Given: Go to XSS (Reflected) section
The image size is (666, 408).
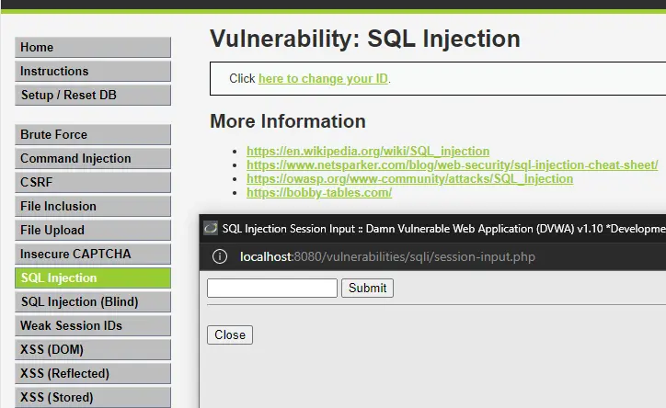Looking at the screenshot, I should tap(93, 373).
